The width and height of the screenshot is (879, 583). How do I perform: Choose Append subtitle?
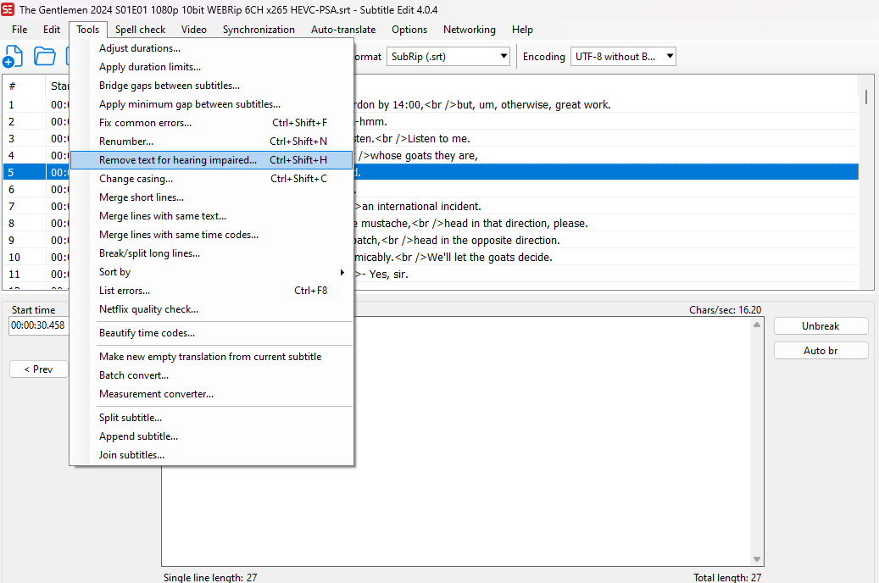[211, 436]
